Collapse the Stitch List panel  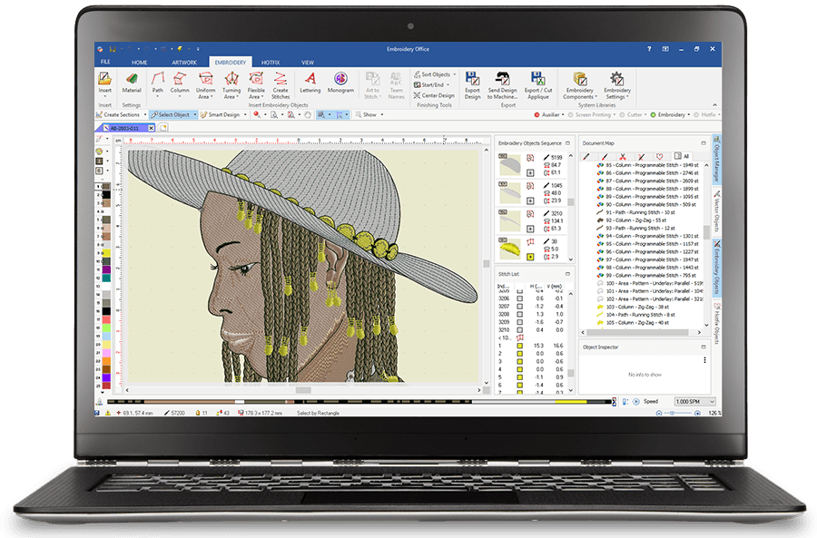click(x=567, y=274)
